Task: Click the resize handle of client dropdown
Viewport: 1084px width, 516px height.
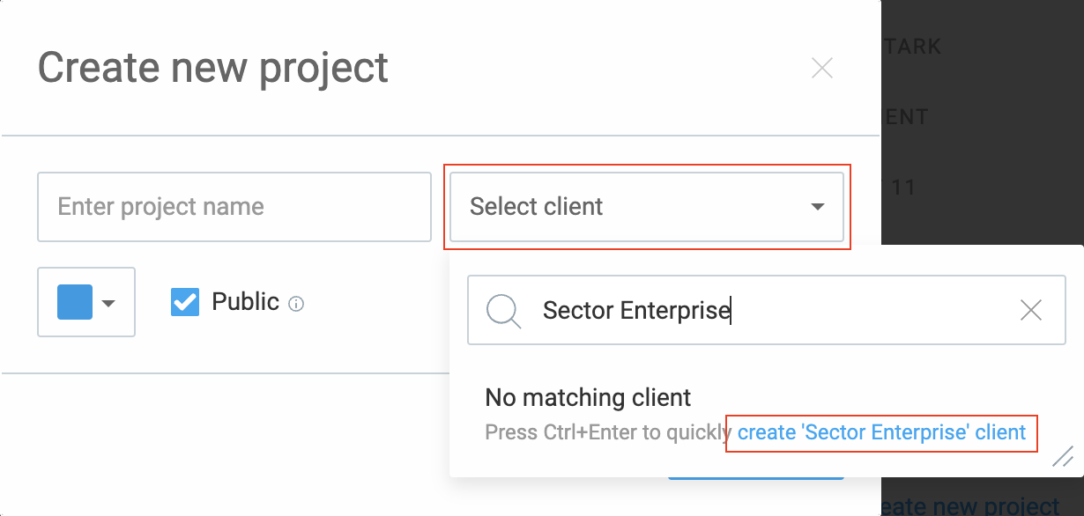Action: (x=1063, y=456)
